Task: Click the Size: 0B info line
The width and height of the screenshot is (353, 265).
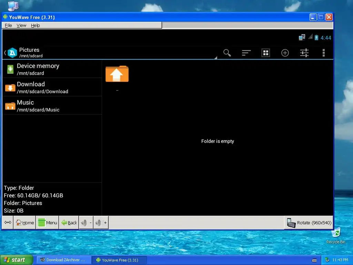Action: [x=13, y=211]
